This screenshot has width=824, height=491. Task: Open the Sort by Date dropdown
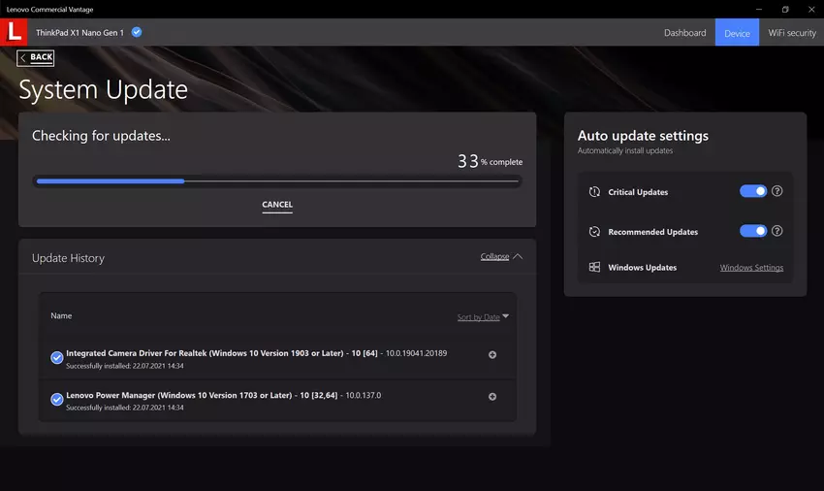(483, 317)
